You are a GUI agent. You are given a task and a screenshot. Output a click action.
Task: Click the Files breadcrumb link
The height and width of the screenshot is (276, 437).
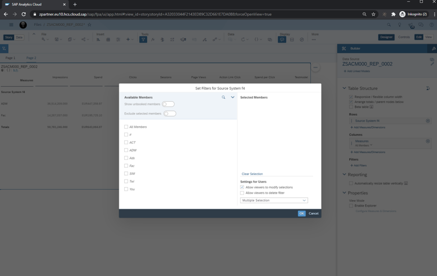click(38, 25)
